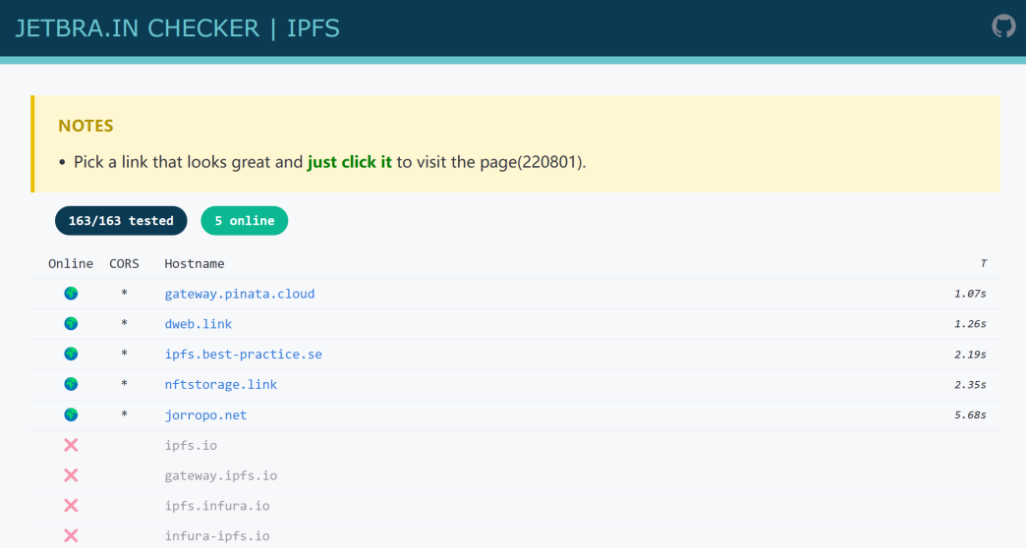Open the GitHub repository icon

point(1003,26)
